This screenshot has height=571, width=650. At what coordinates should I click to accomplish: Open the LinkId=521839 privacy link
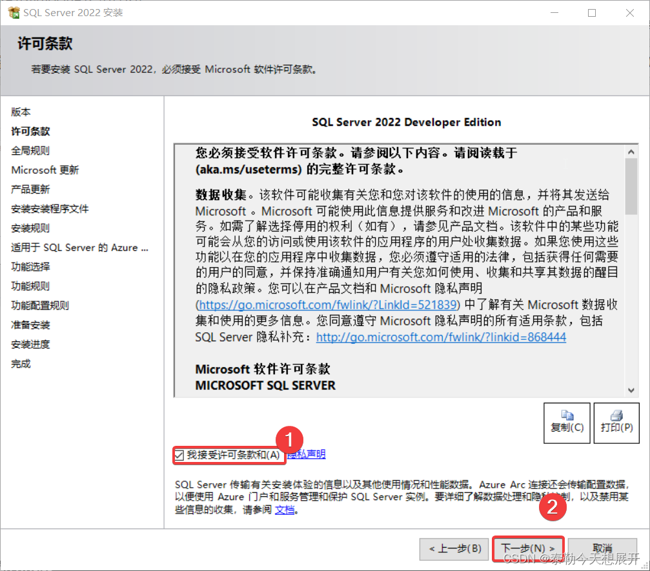pyautogui.click(x=328, y=305)
